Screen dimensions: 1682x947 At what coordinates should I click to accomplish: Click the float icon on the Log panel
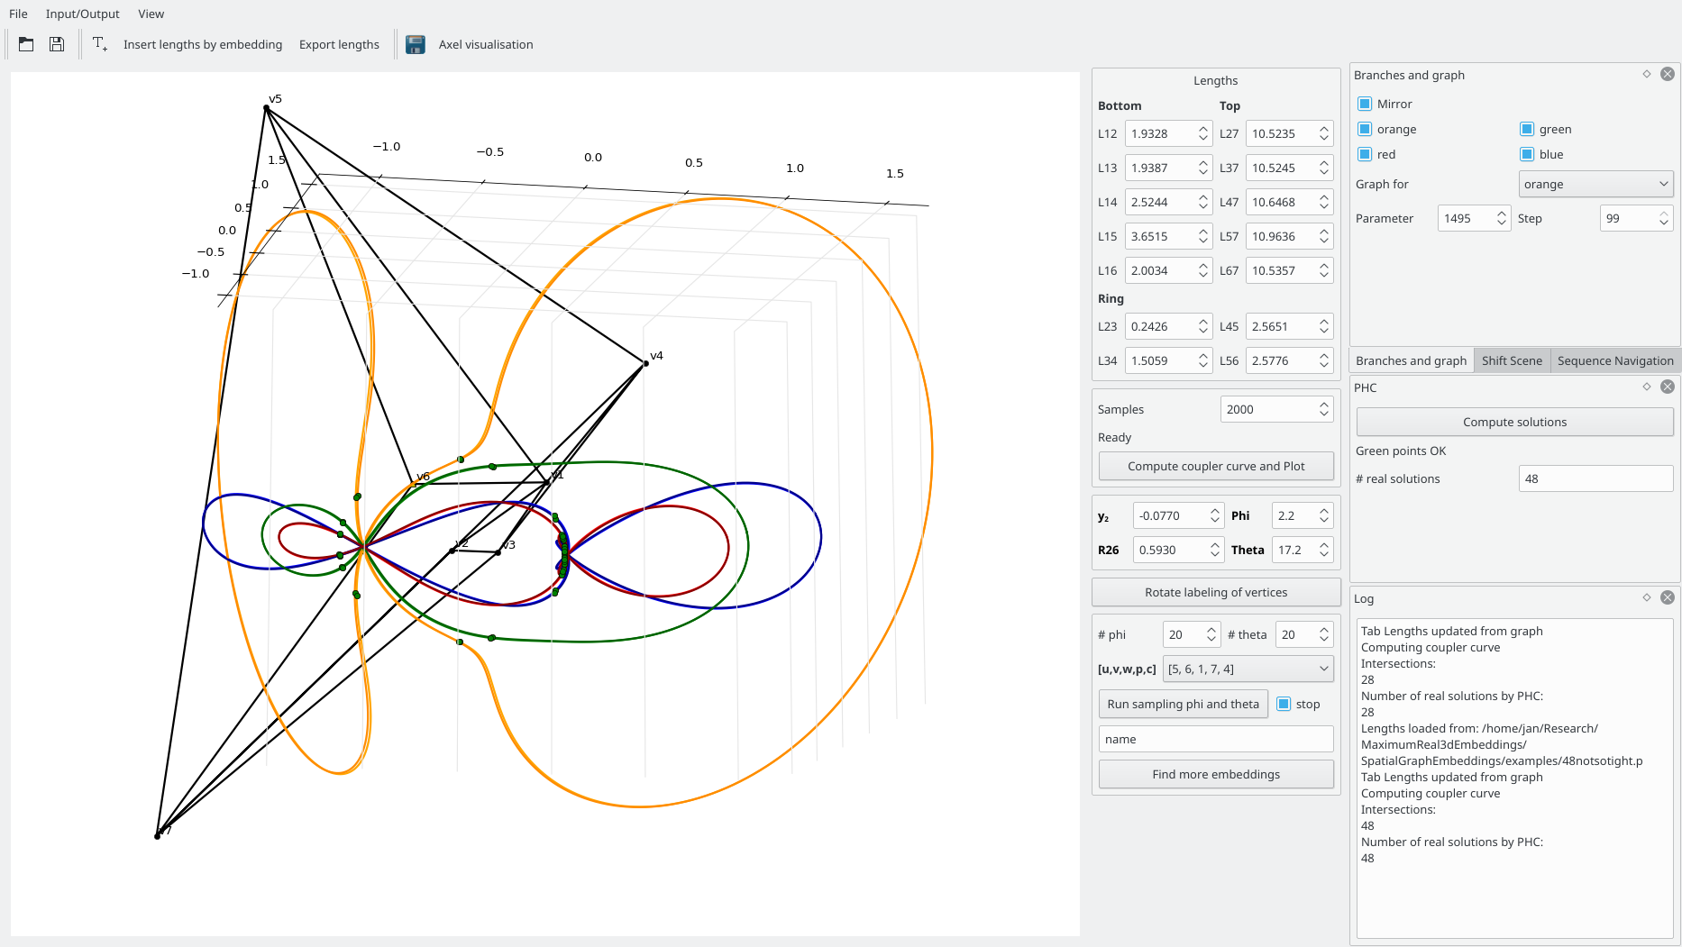pyautogui.click(x=1647, y=596)
